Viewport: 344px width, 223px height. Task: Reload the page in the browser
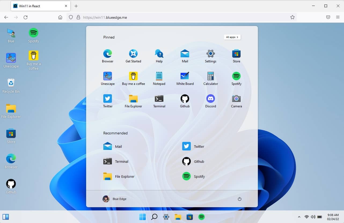pyautogui.click(x=25, y=17)
